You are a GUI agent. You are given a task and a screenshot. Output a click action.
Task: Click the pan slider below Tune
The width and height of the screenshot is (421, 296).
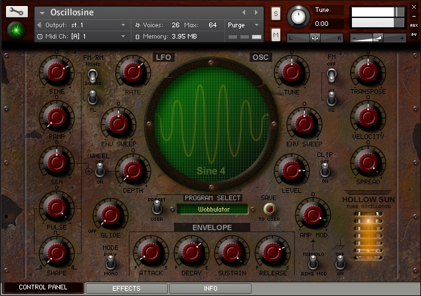pos(315,38)
